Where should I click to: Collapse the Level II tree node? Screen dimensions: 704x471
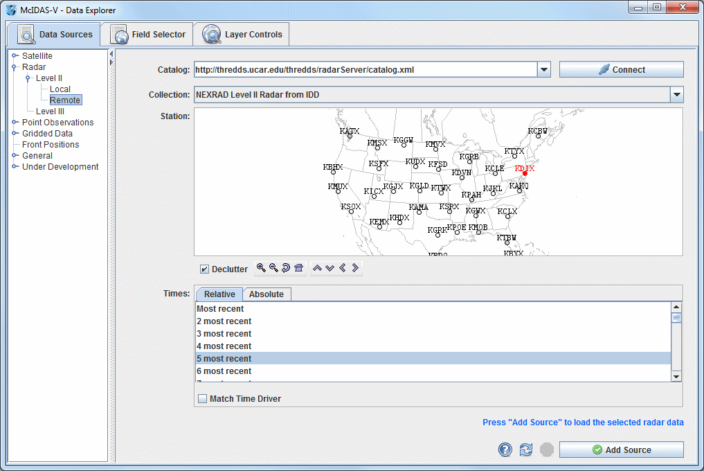point(28,78)
